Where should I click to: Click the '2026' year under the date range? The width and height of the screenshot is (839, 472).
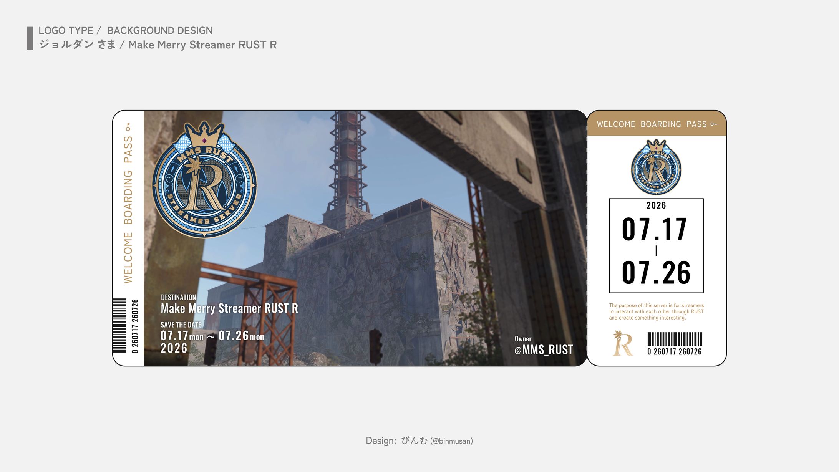(x=174, y=348)
